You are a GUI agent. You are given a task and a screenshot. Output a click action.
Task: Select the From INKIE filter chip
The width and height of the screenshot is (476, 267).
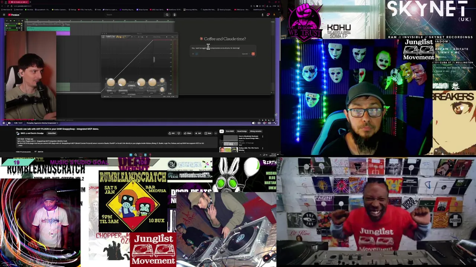click(230, 131)
